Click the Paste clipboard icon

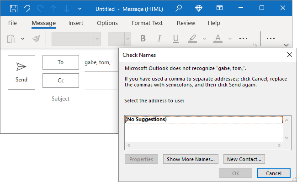click(11, 39)
